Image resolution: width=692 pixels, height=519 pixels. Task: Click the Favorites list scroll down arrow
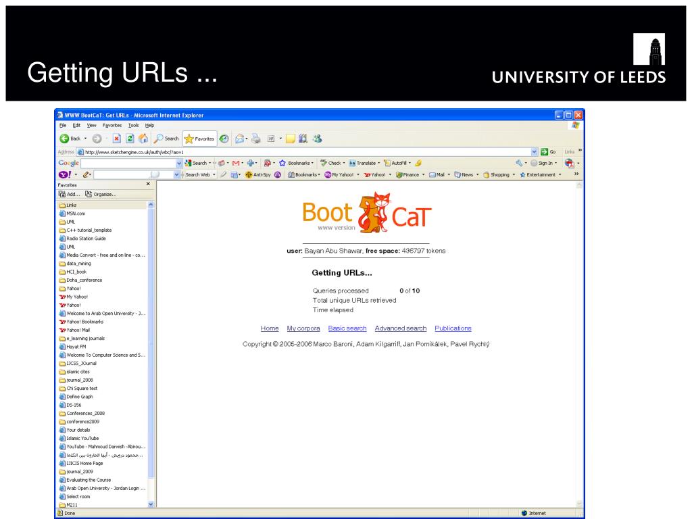tap(151, 504)
